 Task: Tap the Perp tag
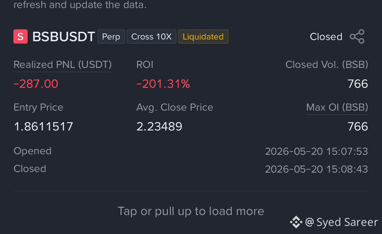point(111,36)
